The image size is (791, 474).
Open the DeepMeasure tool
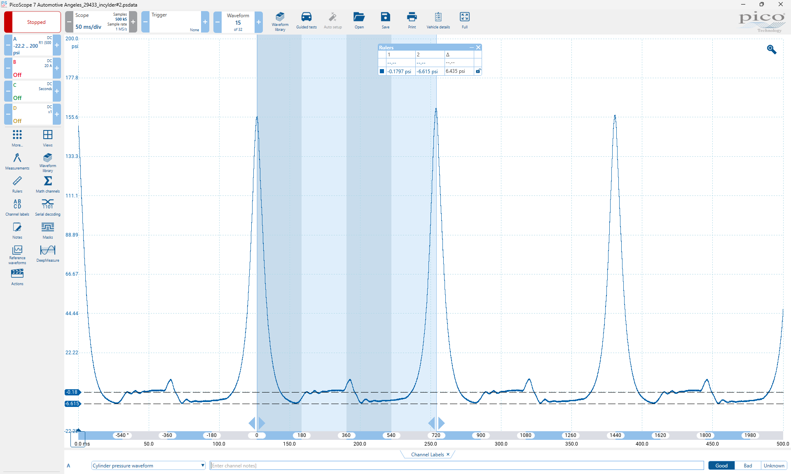pos(47,253)
